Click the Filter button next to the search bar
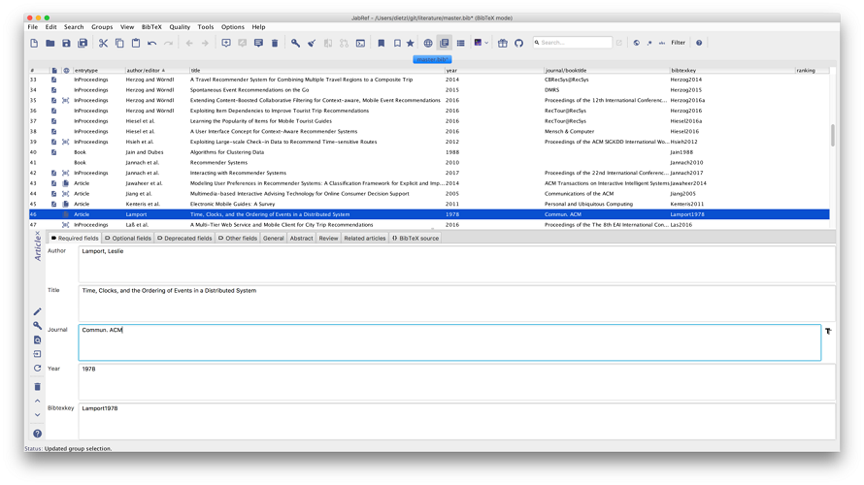 [678, 43]
